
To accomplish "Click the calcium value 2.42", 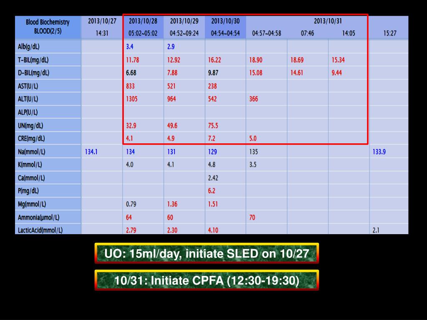I will [x=213, y=177].
